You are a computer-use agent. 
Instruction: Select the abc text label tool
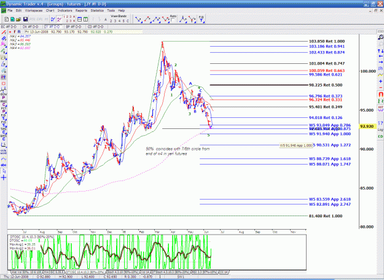click(4, 165)
